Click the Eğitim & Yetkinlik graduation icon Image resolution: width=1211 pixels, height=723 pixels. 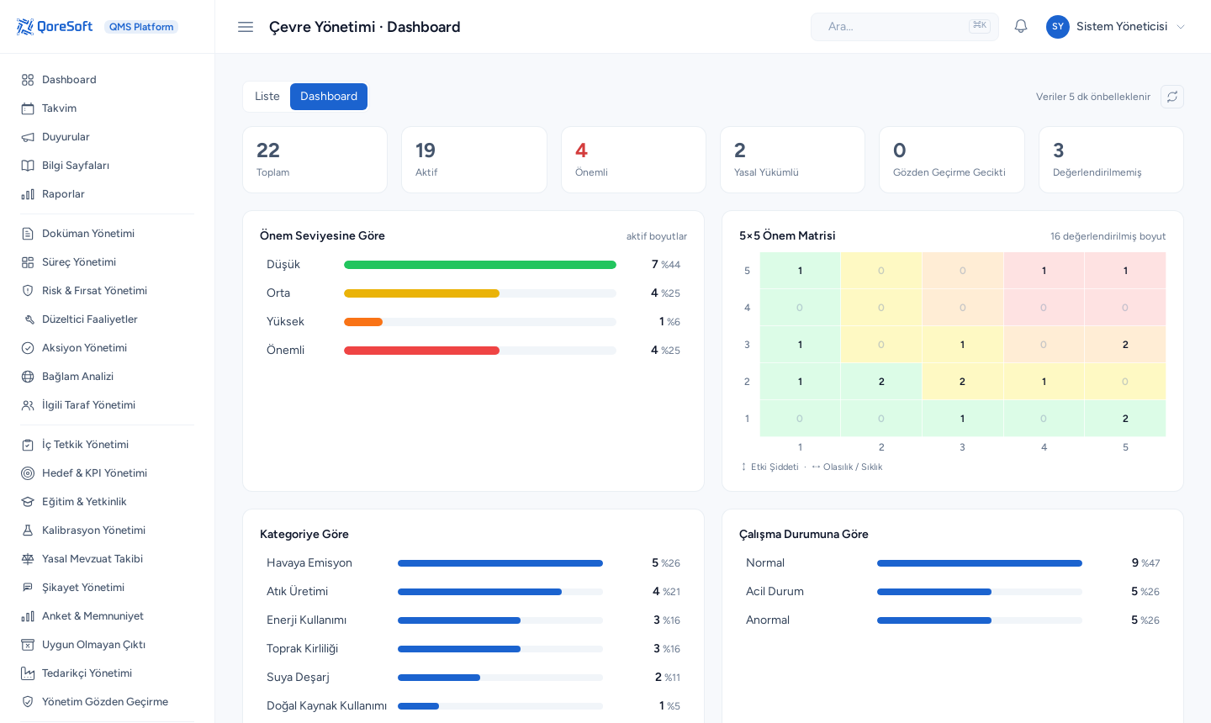point(28,502)
